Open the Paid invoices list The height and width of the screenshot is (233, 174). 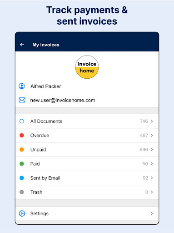pyautogui.click(x=87, y=164)
